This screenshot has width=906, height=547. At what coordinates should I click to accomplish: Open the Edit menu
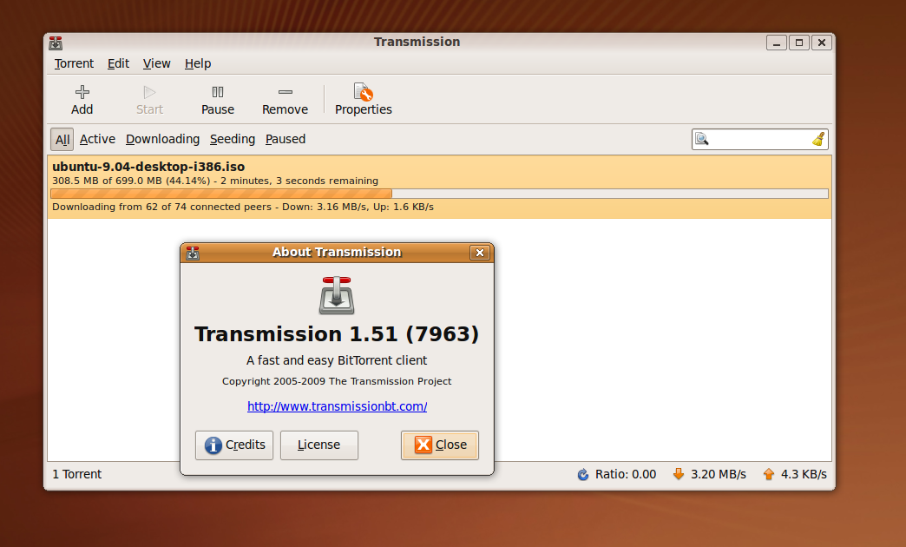118,63
